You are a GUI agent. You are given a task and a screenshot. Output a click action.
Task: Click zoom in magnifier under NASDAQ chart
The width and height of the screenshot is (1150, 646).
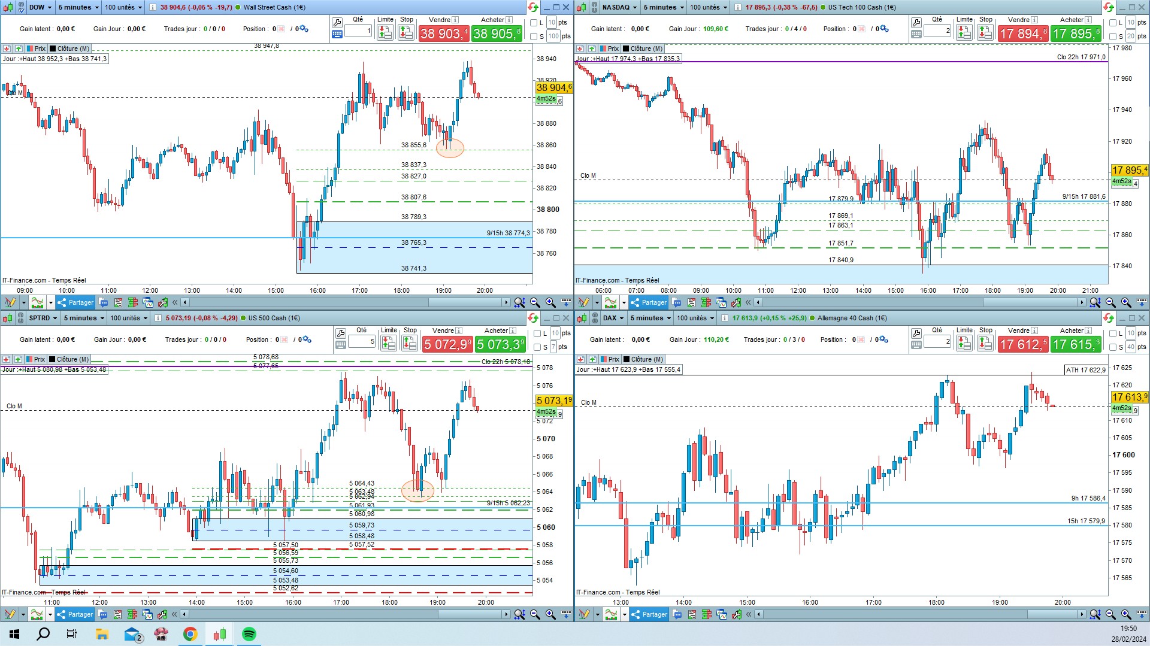(1126, 302)
